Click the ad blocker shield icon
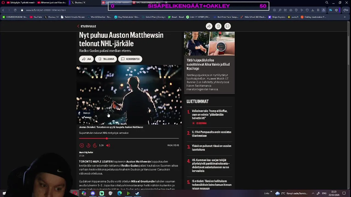Viewport: 351px width, 197px height. [x=296, y=10]
